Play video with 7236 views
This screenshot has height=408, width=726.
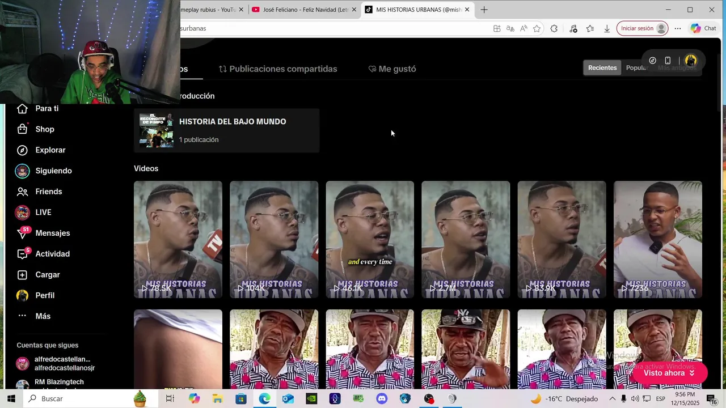(x=658, y=240)
